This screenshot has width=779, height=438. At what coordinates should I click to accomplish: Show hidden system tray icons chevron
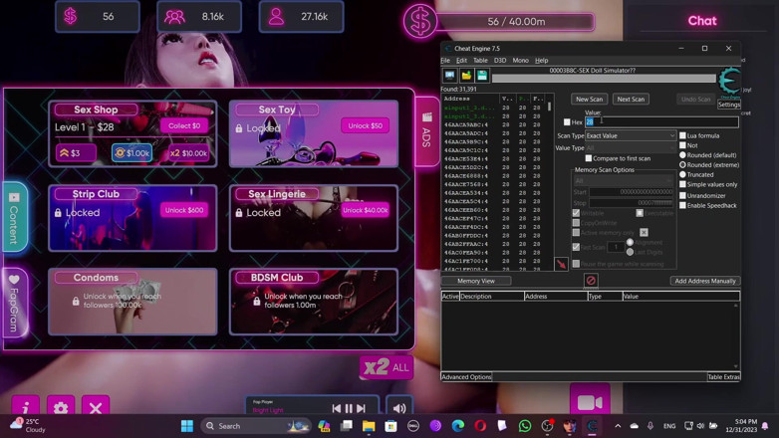[618, 426]
